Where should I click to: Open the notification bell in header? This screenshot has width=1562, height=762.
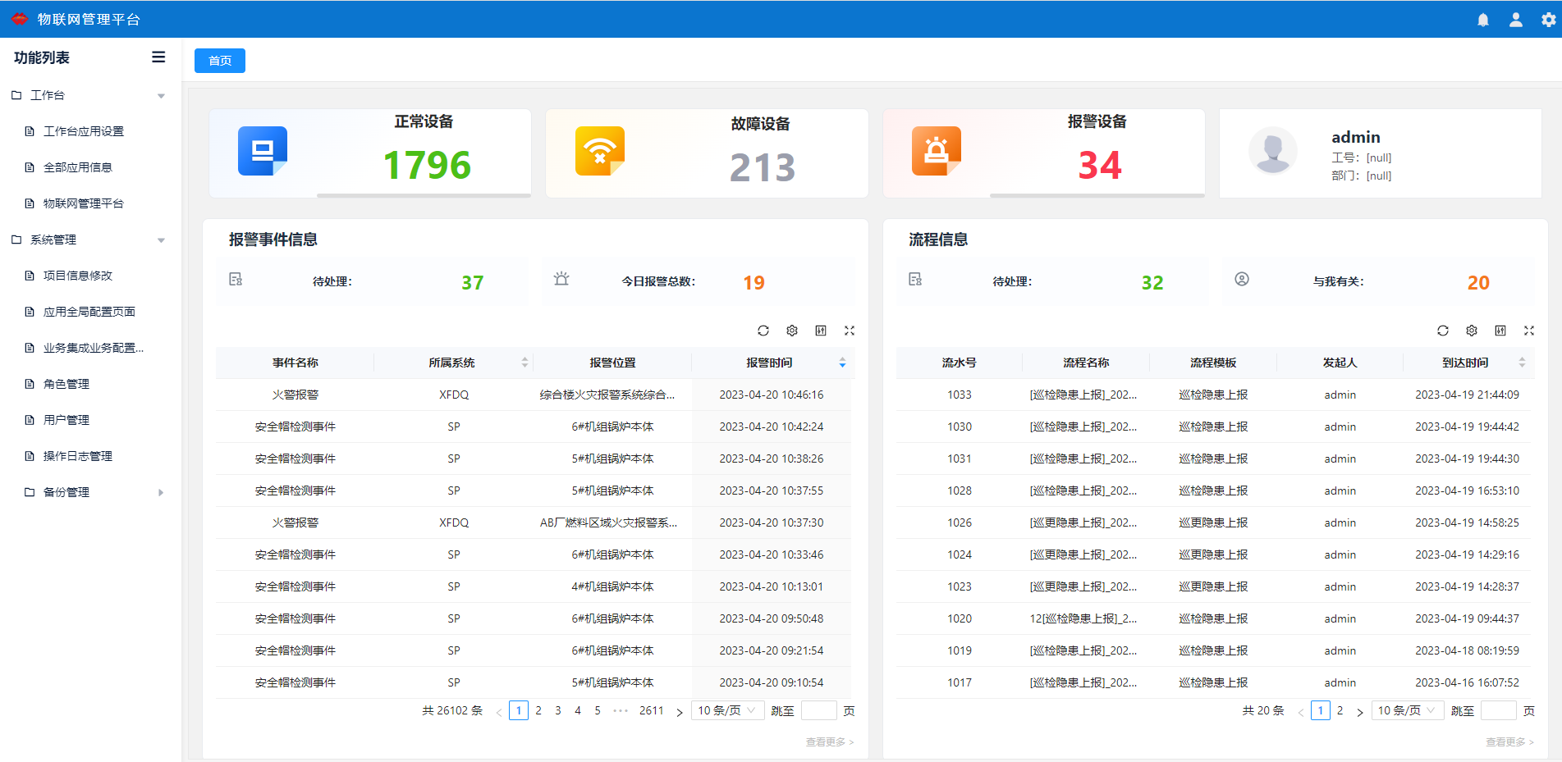(1482, 20)
